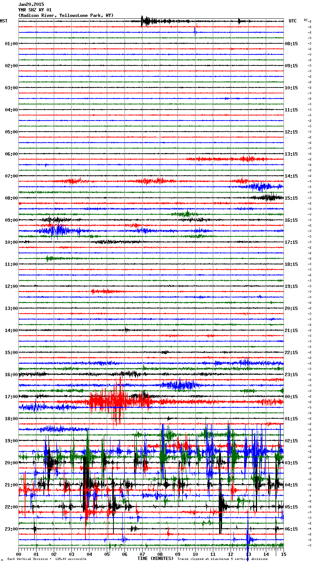Select the 03:00 MST hour label
313x564 pixels.
[11, 88]
